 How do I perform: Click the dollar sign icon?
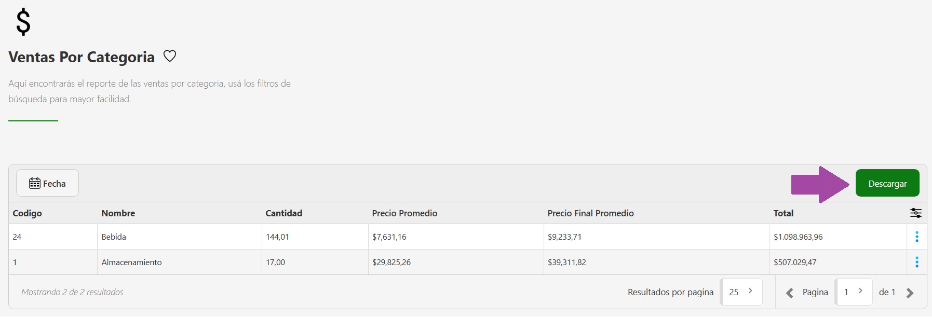(23, 22)
